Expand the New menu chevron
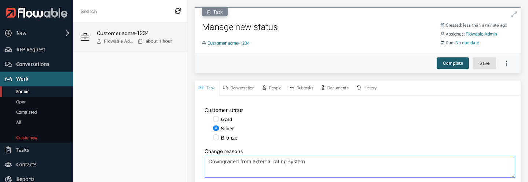 click(x=67, y=33)
